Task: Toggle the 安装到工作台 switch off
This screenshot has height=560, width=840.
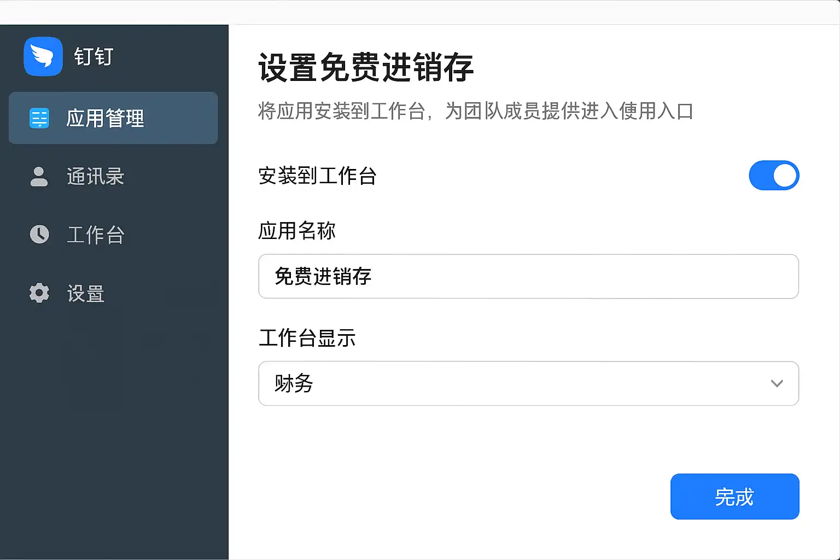Action: (774, 176)
